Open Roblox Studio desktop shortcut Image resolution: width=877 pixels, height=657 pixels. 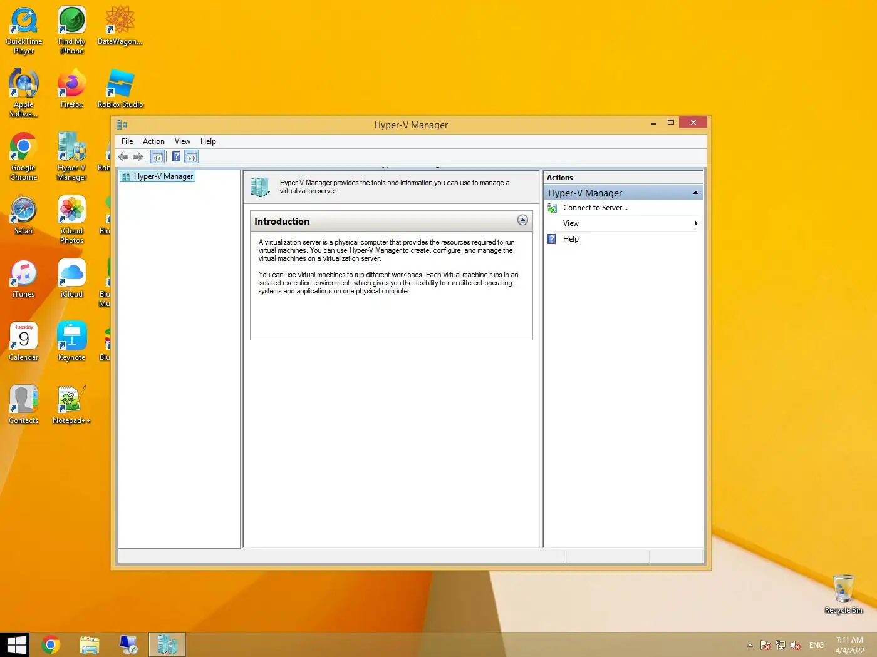click(x=120, y=89)
